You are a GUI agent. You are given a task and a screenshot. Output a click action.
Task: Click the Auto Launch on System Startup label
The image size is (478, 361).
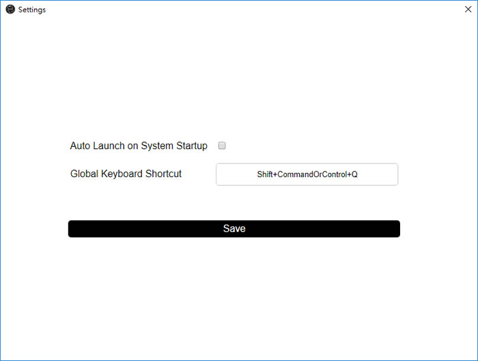tap(139, 146)
